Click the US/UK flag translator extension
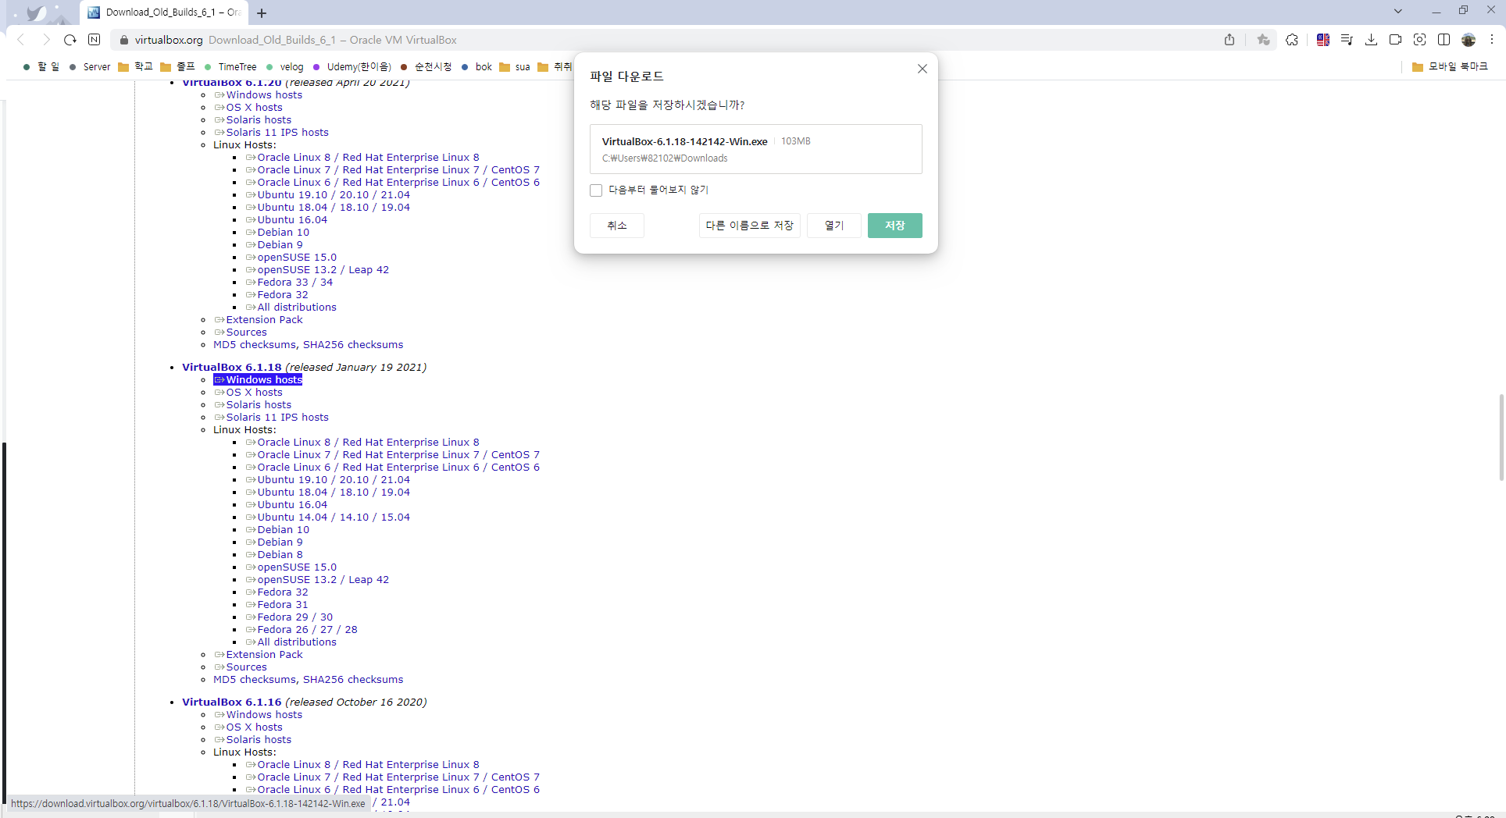This screenshot has width=1506, height=818. coord(1323,40)
